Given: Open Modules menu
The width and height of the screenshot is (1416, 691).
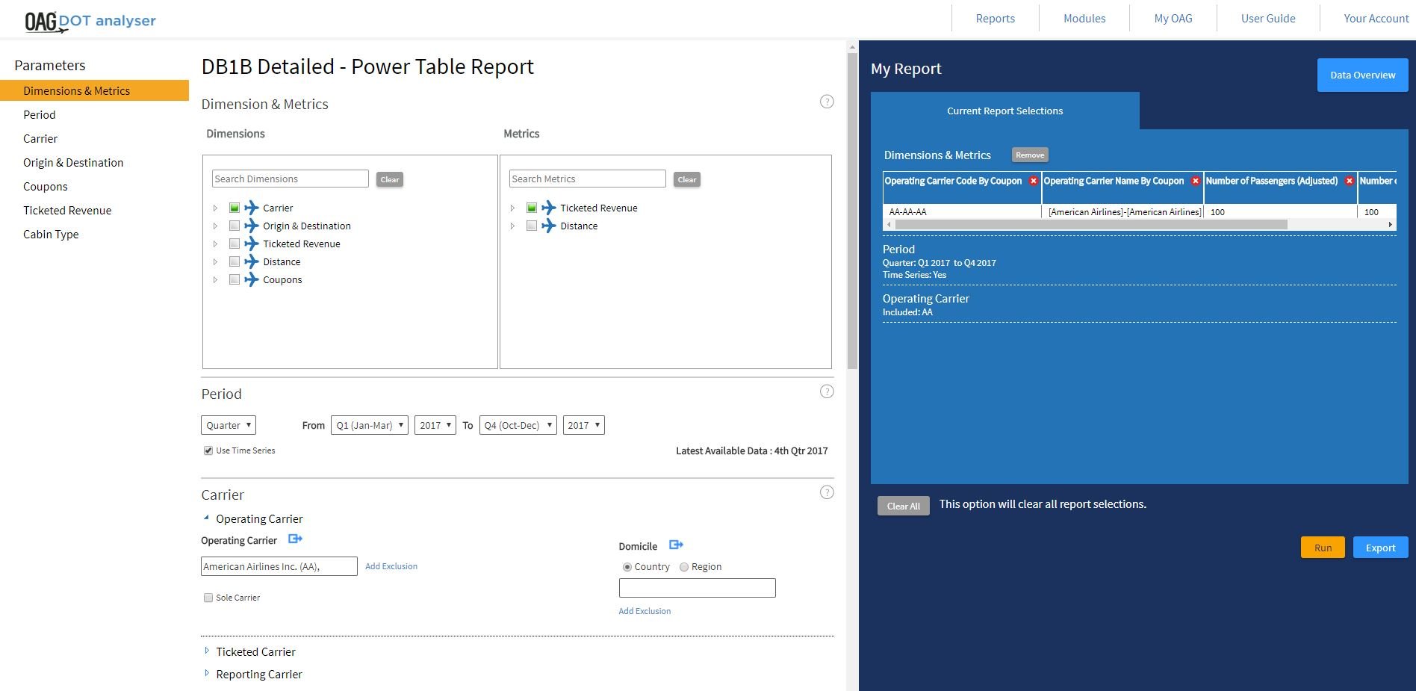Looking at the screenshot, I should [1084, 18].
